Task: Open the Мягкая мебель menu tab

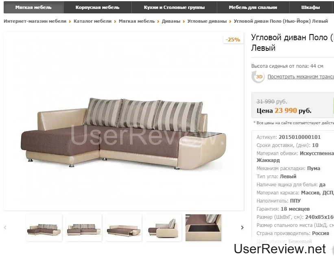Action: [x=34, y=7]
